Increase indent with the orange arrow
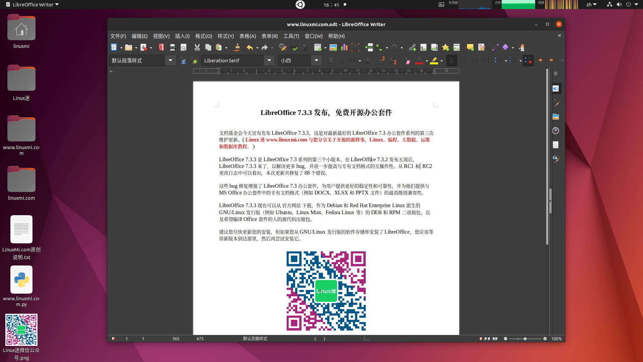 click(542, 60)
